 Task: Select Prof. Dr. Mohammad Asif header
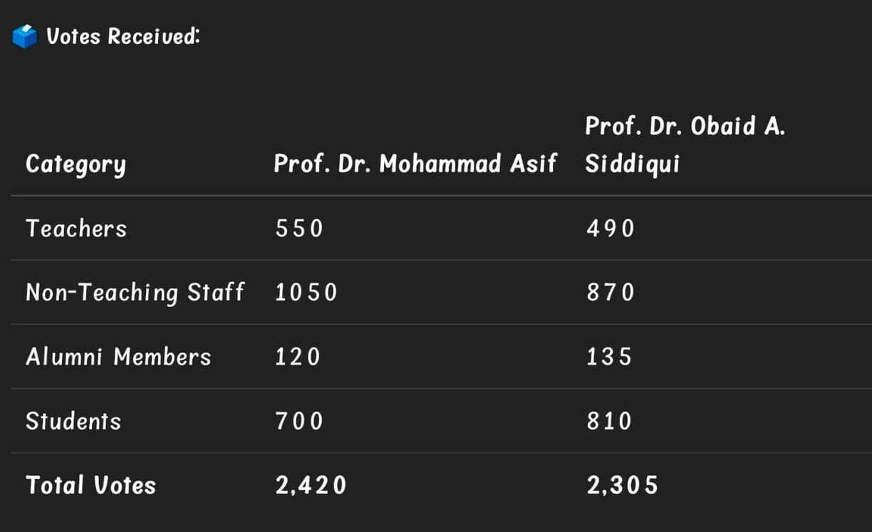[415, 164]
